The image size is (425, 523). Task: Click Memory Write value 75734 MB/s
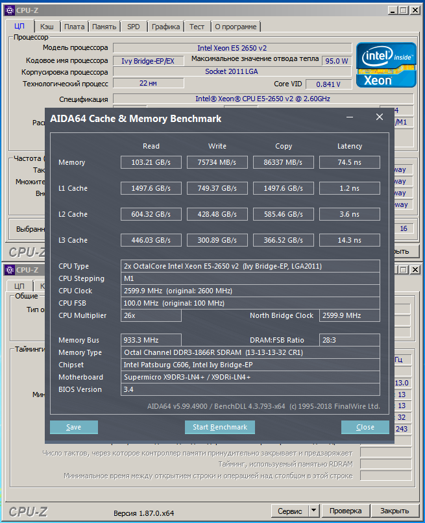pos(217,162)
